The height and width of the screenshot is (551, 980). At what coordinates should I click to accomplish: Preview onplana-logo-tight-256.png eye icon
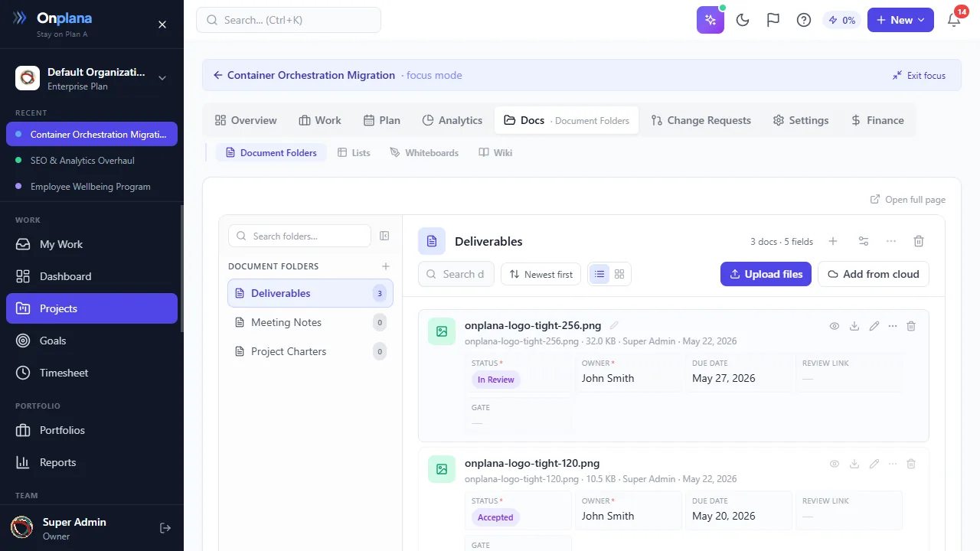[835, 326]
